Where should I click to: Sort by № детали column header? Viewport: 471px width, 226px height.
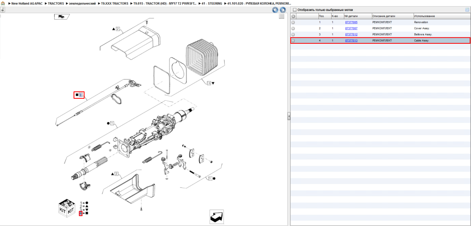coord(357,16)
